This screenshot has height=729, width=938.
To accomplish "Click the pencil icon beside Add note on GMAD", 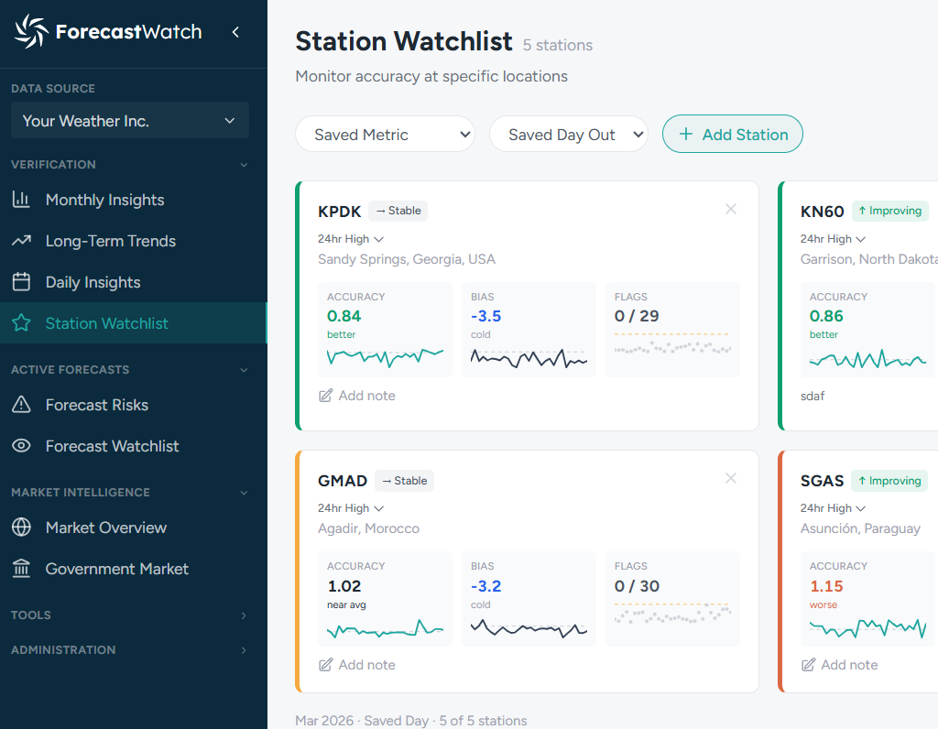I will point(324,664).
